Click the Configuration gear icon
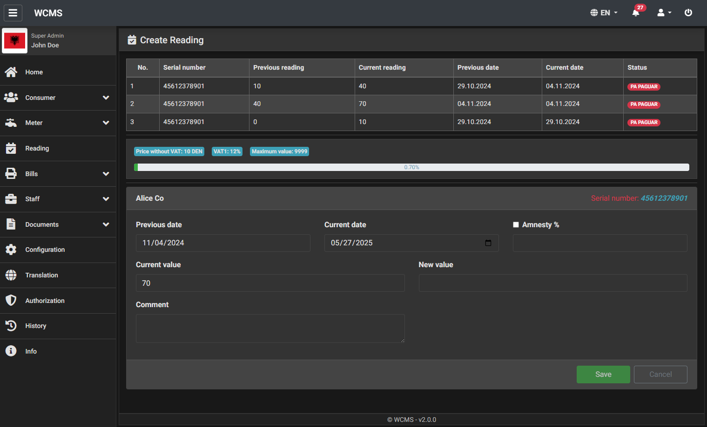The height and width of the screenshot is (427, 707). coord(11,250)
